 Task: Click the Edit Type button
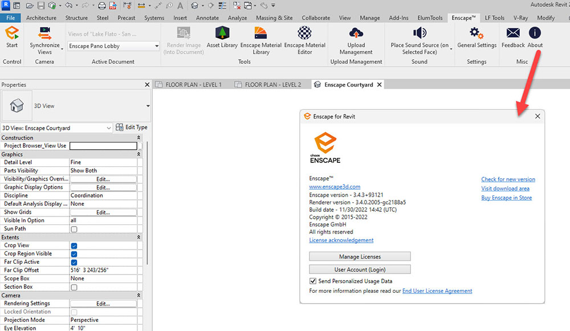[132, 127]
